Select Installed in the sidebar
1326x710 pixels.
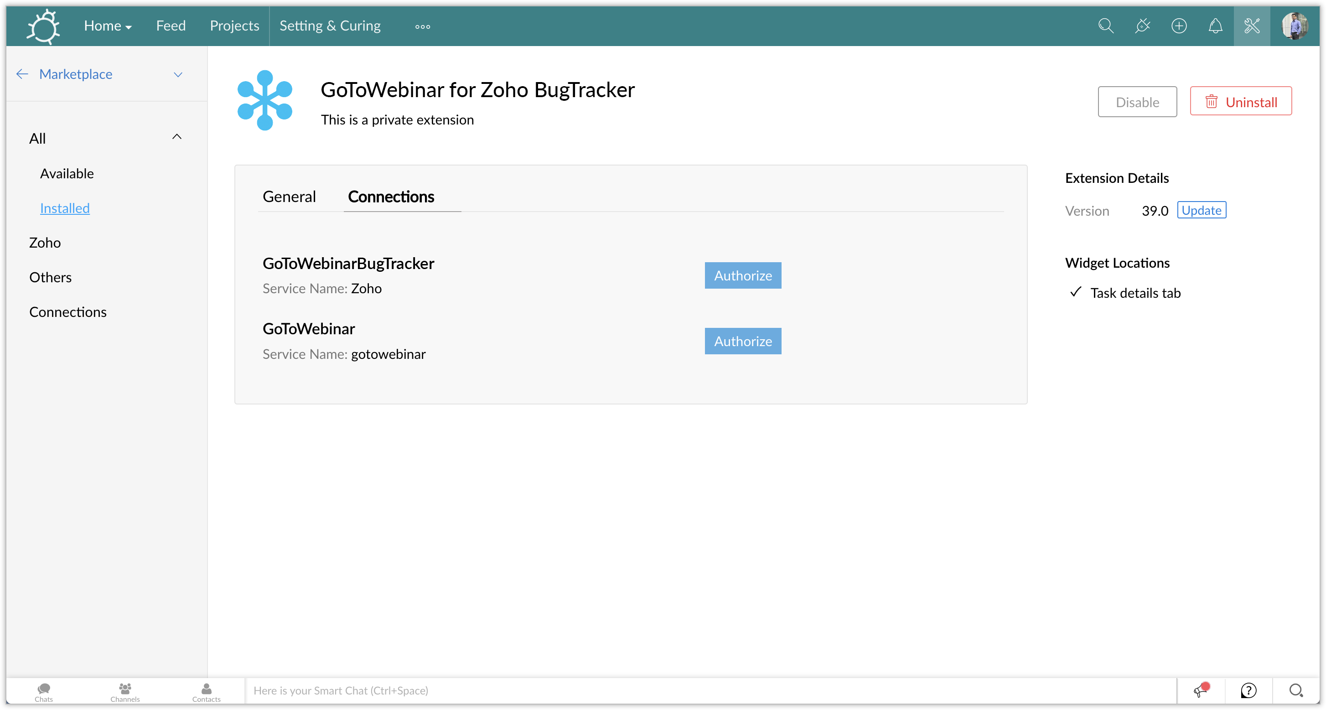click(x=65, y=208)
